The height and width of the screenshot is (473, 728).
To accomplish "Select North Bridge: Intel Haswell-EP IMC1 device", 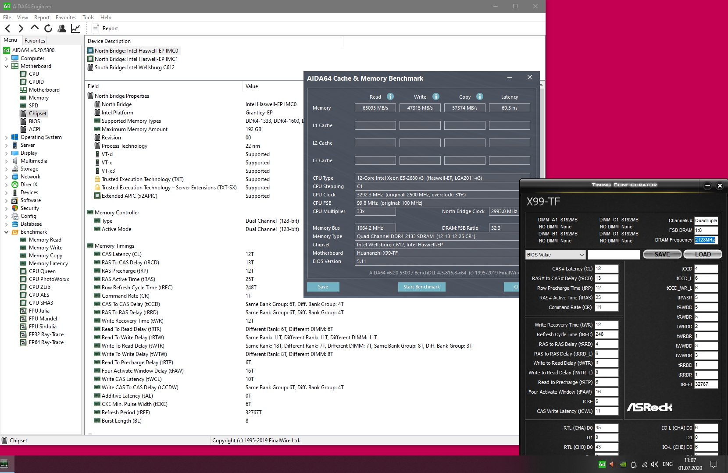I will (x=133, y=59).
